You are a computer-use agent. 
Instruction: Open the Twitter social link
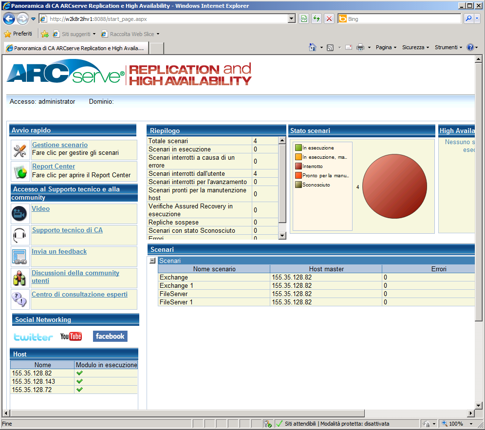(33, 337)
